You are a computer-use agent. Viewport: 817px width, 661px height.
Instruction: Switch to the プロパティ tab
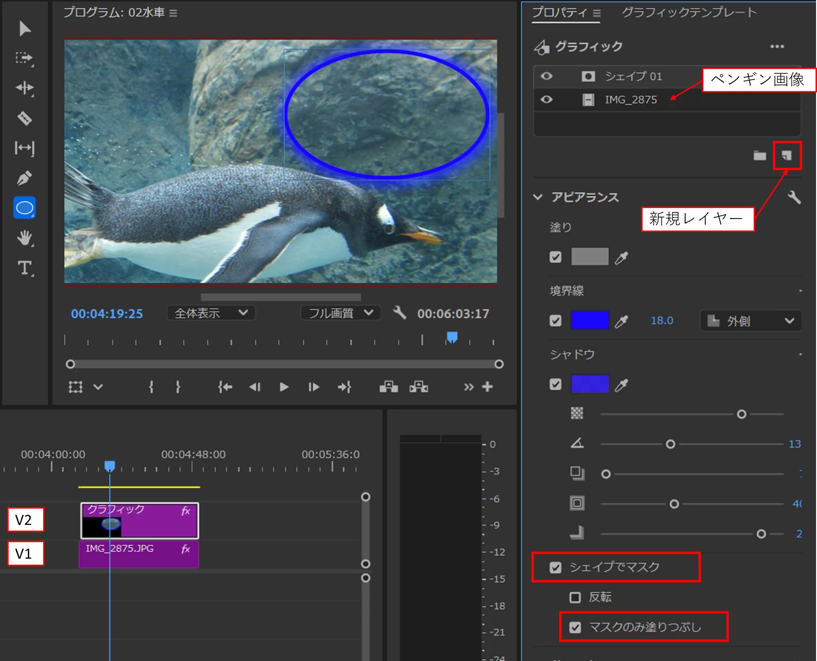(560, 12)
